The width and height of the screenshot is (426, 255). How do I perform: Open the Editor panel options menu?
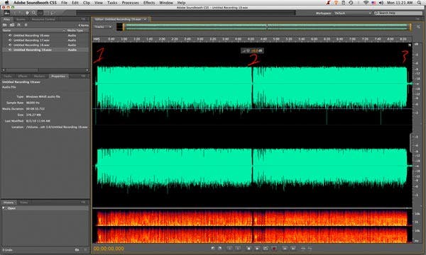(x=418, y=19)
